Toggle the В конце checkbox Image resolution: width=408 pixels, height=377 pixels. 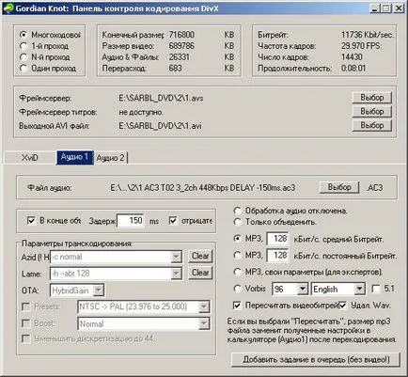[31, 221]
